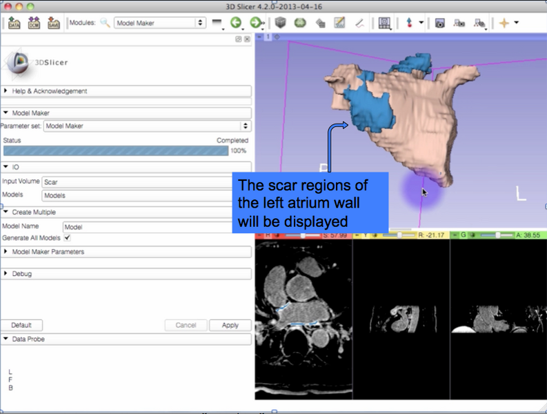Click the module search magnifier icon
Image resolution: width=547 pixels, height=414 pixels.
[x=105, y=23]
